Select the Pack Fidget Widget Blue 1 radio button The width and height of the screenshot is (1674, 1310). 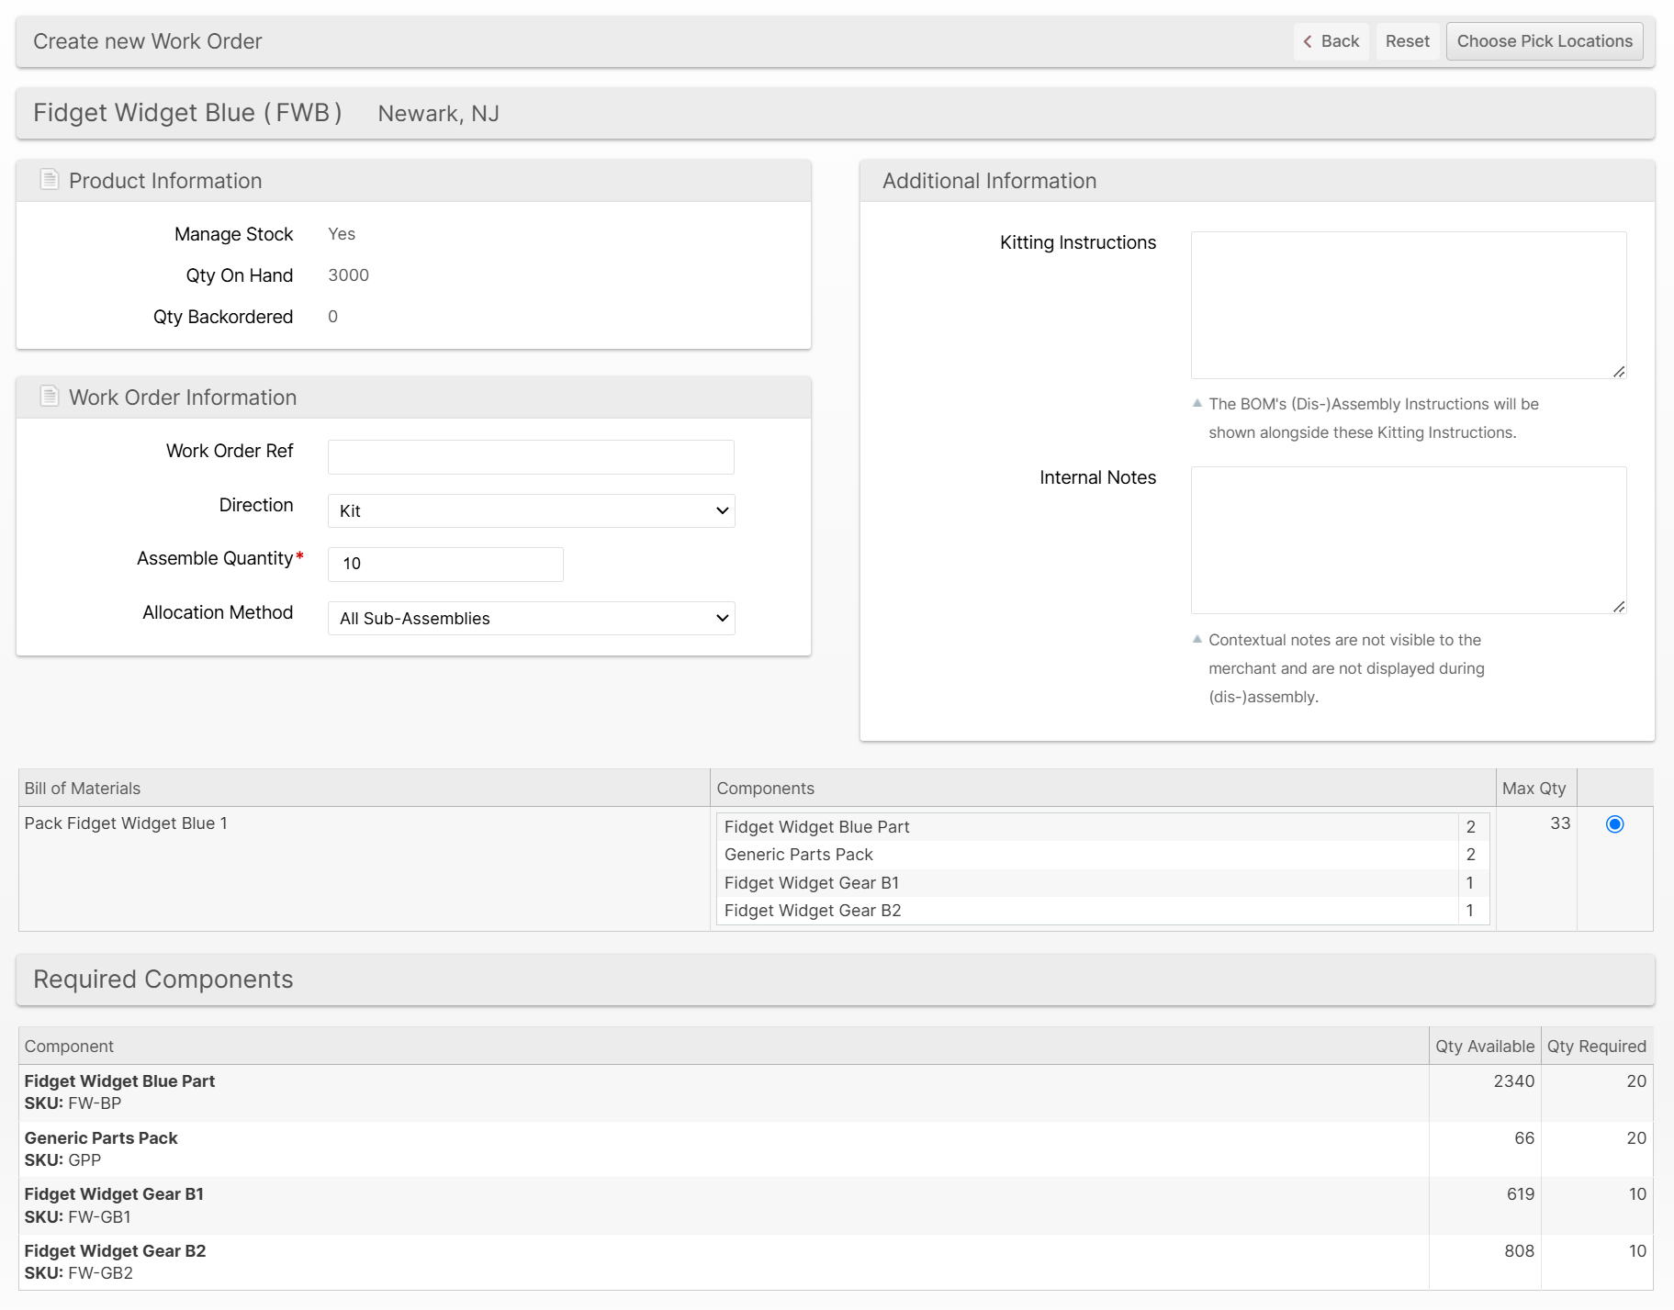tap(1614, 824)
